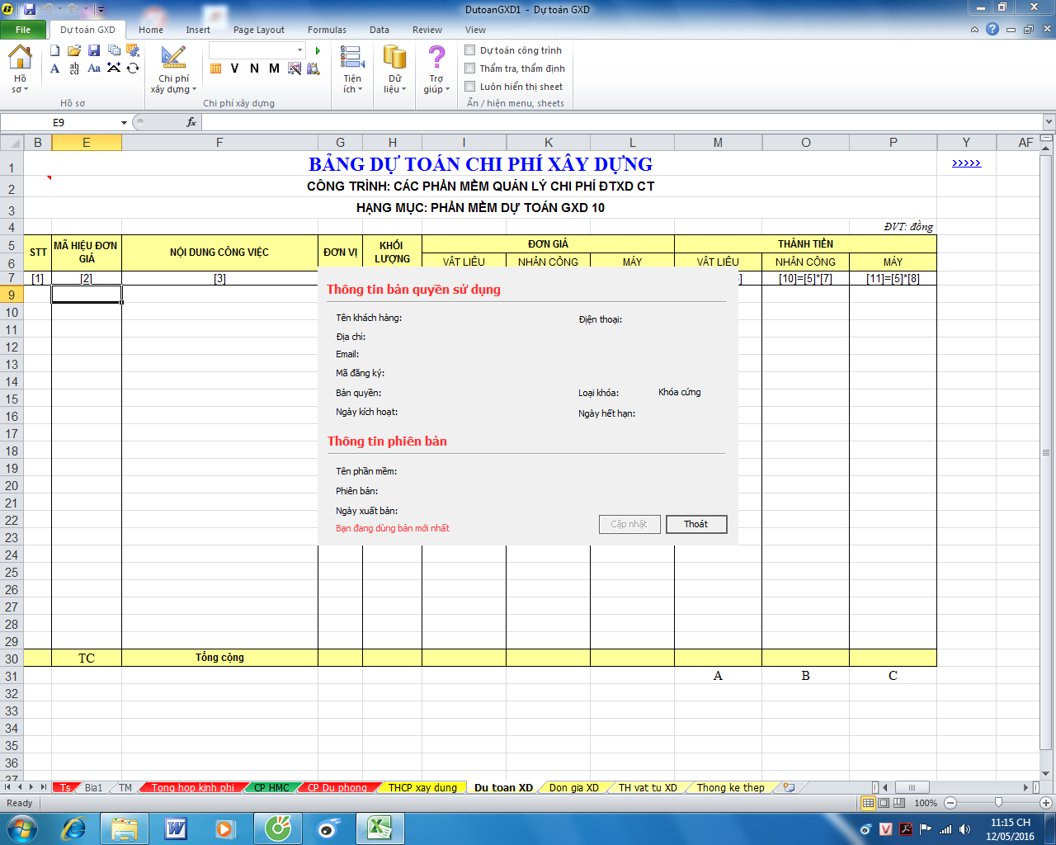Click the green play arrow beside the combo box
The image size is (1056, 845).
(318, 51)
